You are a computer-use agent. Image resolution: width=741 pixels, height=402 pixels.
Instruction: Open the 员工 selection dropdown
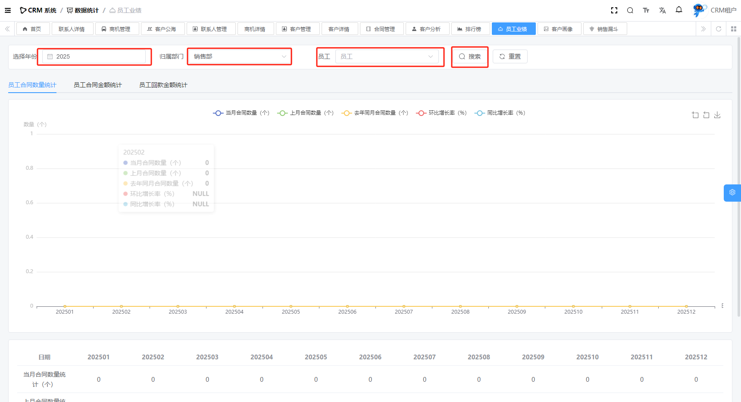click(x=387, y=56)
